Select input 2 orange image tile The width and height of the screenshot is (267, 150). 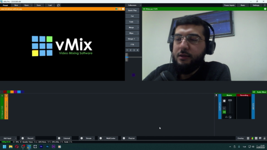coord(6,107)
